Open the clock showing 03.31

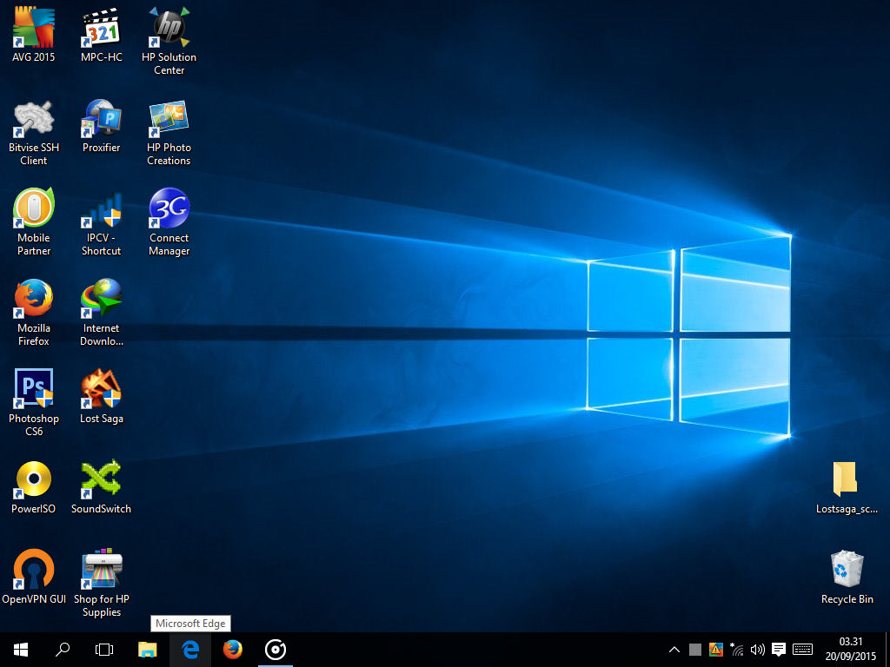click(x=851, y=650)
